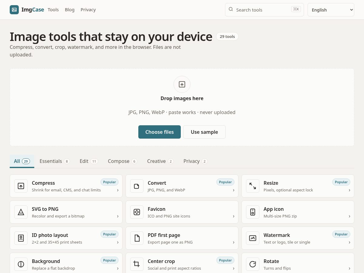
Task: Click 'JPG, PNG, and WebP' description
Action: coord(166,190)
